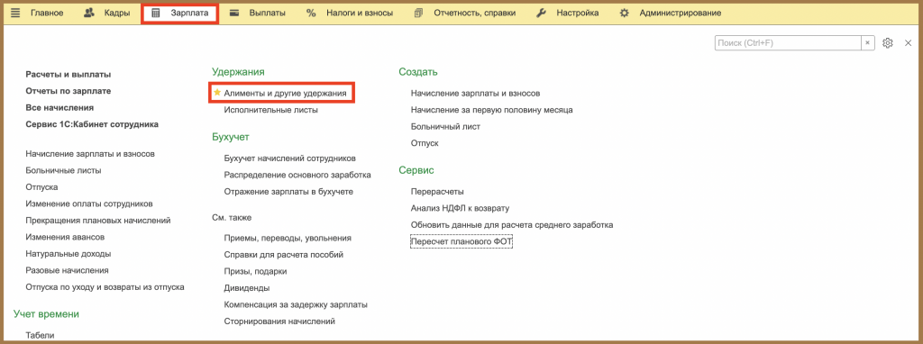Open the Главное section
Screen dimensions: 923x344
point(47,13)
